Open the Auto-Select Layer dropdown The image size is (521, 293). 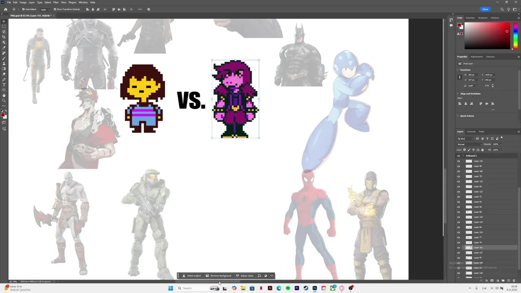44,9
